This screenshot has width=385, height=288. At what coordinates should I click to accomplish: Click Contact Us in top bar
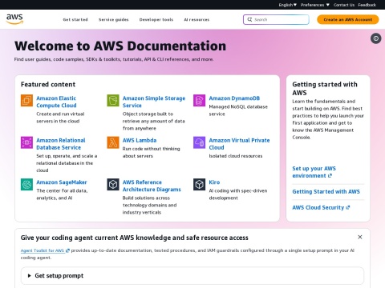(344, 5)
